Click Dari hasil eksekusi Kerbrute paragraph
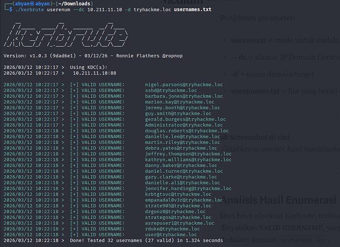 click(x=280, y=228)
